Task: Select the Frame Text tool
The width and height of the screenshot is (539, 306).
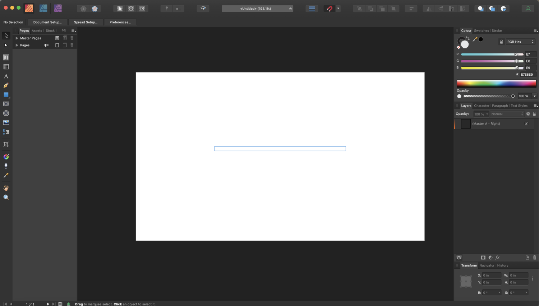Action: pos(6,57)
